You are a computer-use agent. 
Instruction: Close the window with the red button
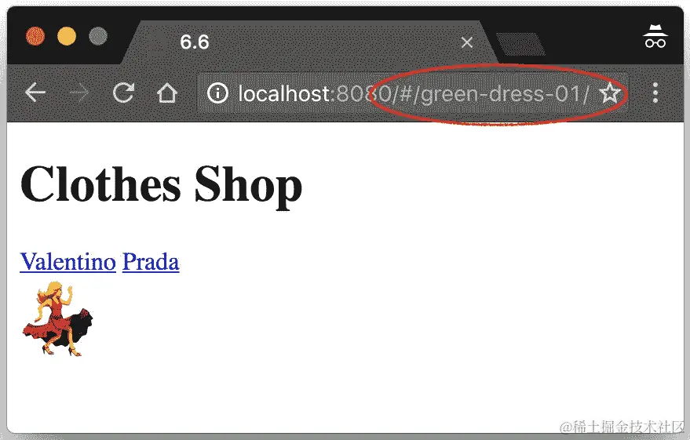pyautogui.click(x=35, y=36)
